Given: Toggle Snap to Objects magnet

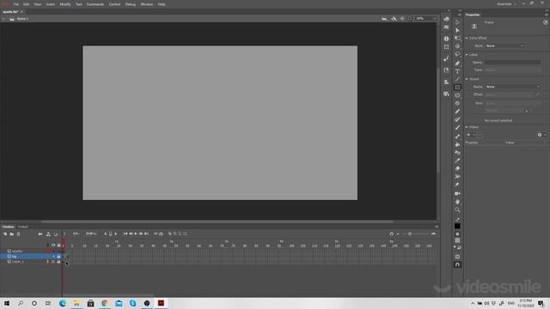Looking at the screenshot, I should [457, 265].
